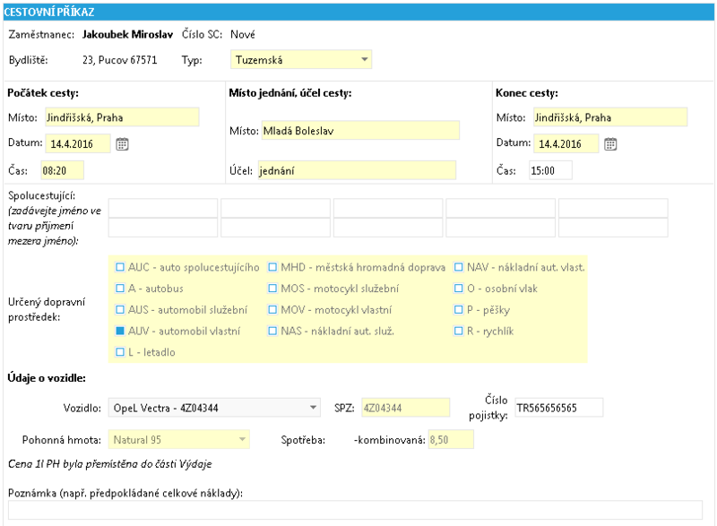Select MOS - motocykl služební checkbox
The width and height of the screenshot is (717, 526).
coord(272,289)
